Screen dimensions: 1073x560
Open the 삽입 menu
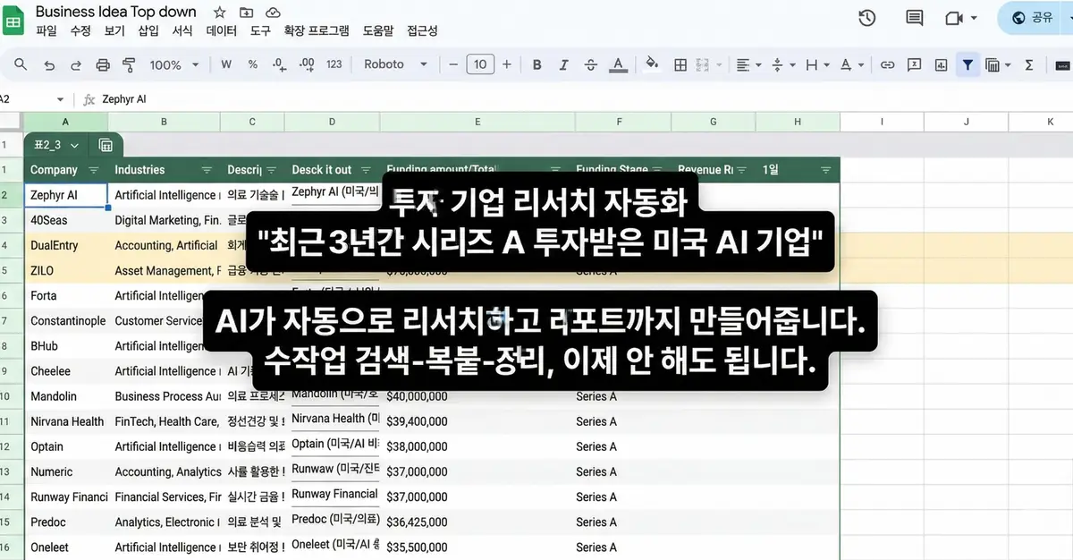tap(148, 30)
